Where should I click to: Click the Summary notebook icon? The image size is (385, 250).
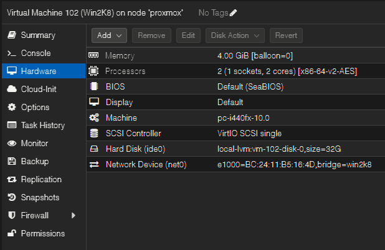pyautogui.click(x=12, y=35)
